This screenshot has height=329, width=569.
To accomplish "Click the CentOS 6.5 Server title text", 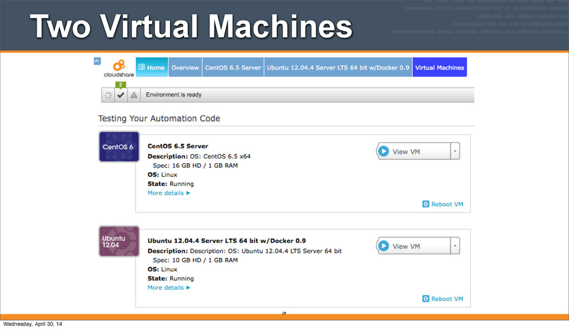I will 178,146.
